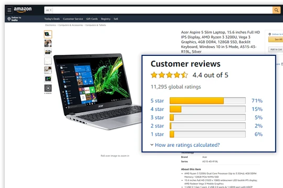This screenshot has width=283, height=188.
Task: Open Gift Cards in the nav bar
Action: tap(92, 19)
